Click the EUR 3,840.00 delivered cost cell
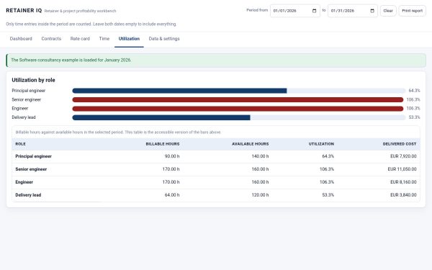Screen dimensions: 432x270 click(403, 195)
